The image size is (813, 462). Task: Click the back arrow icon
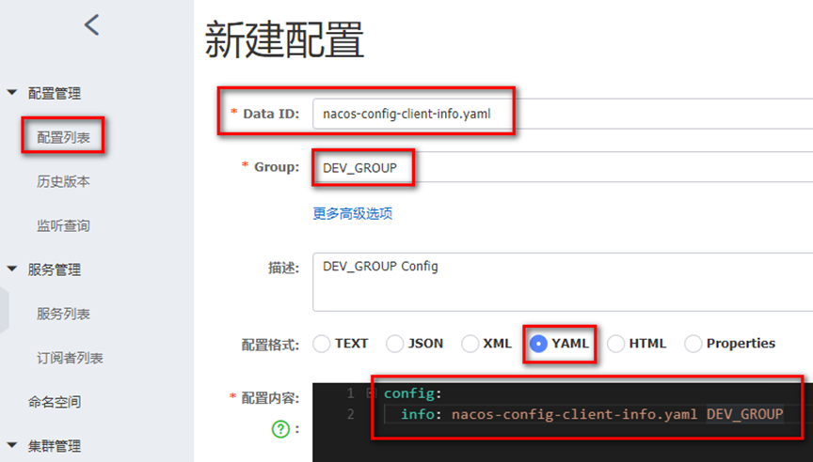[x=91, y=25]
